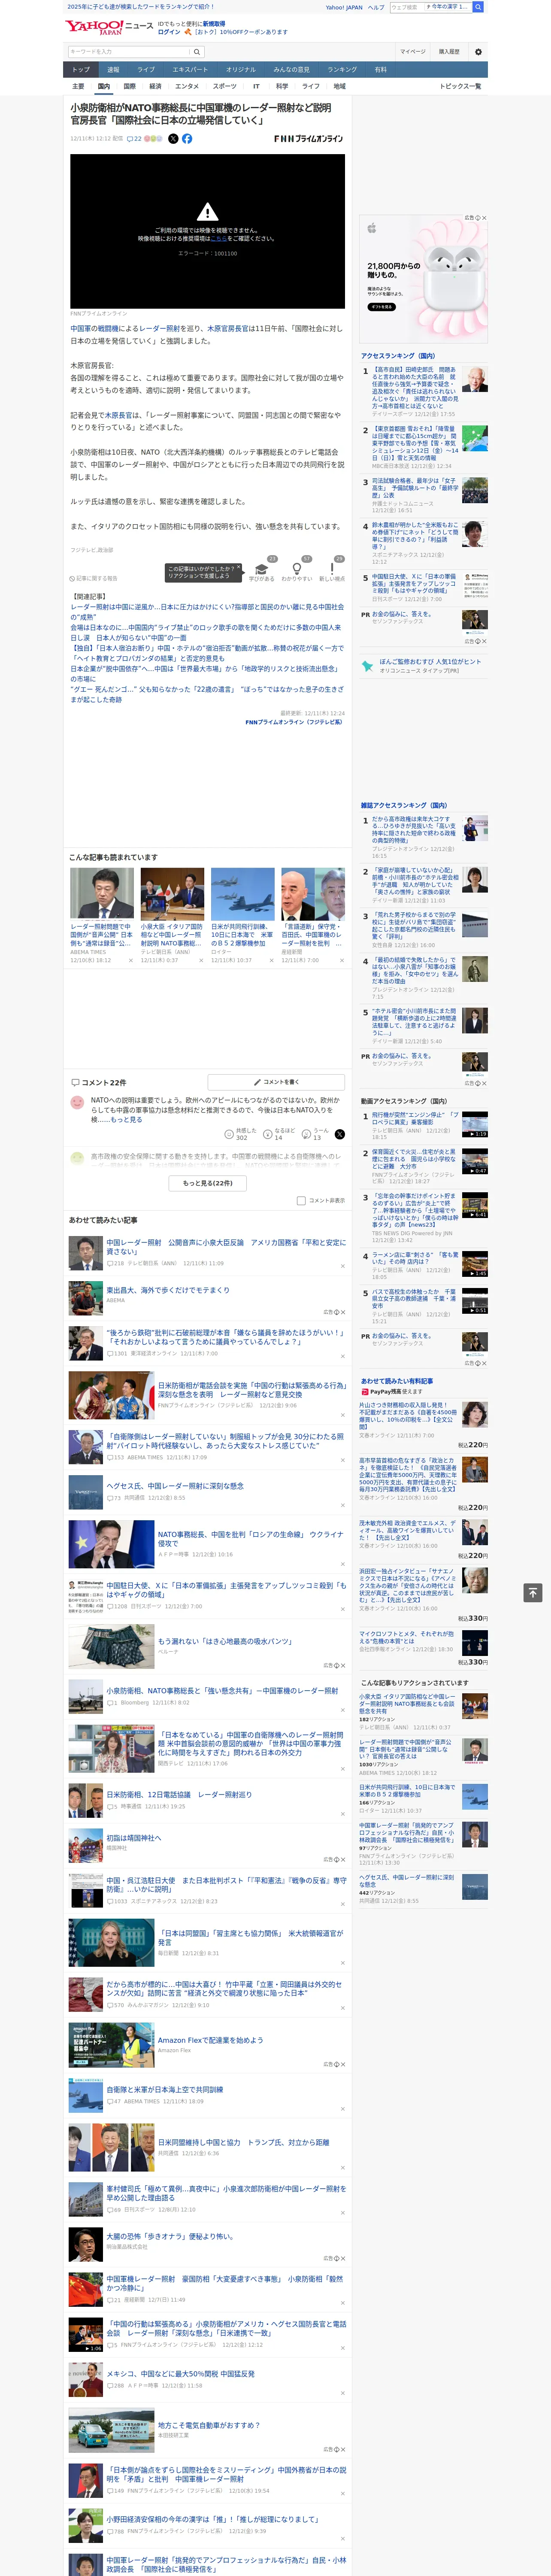This screenshot has height=2576, width=551.
Task: Open the スポーツ category
Action: click(225, 86)
